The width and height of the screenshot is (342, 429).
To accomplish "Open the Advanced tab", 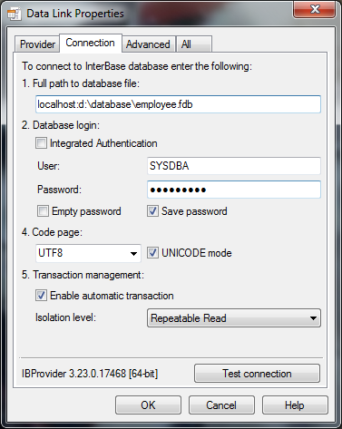I will click(x=148, y=44).
